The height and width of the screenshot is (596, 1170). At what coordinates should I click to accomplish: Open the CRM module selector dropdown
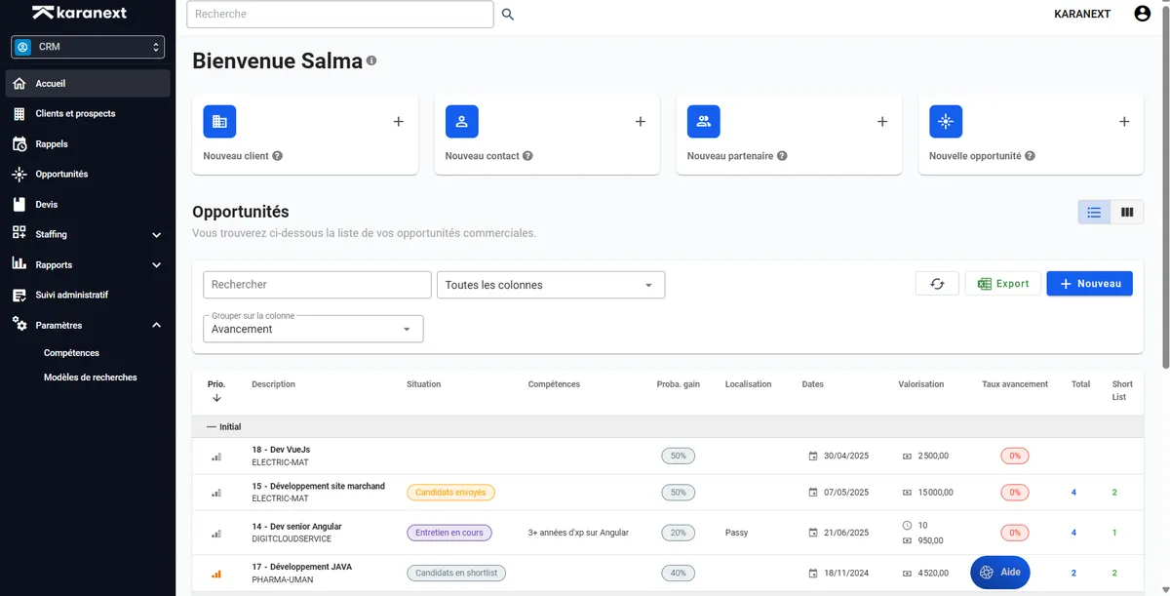88,47
